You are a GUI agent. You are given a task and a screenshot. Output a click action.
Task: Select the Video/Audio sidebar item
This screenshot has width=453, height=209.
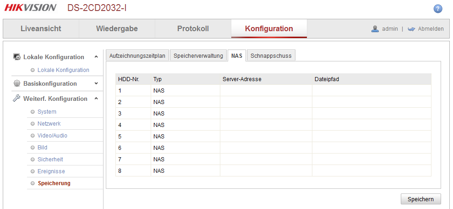(x=52, y=136)
